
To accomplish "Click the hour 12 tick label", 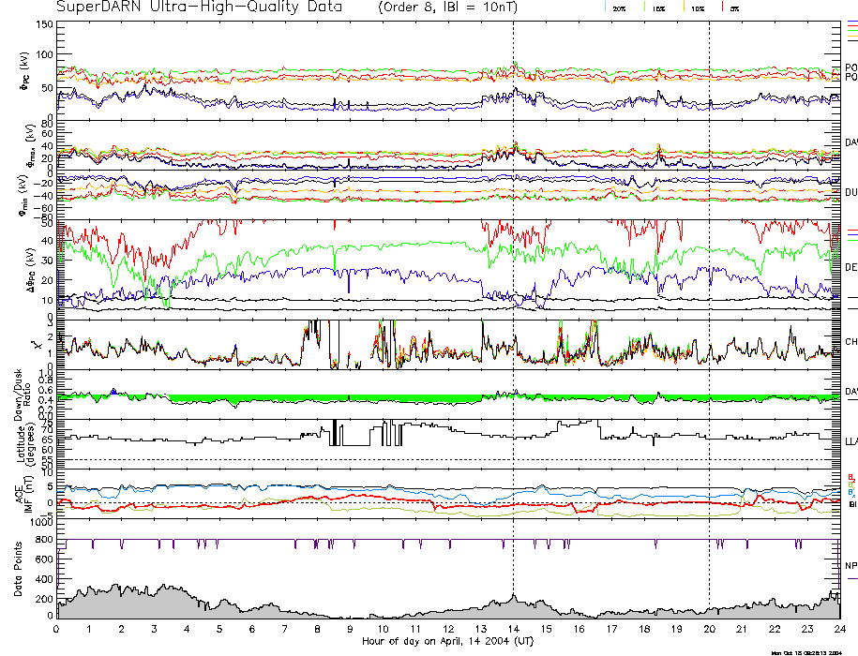I will pyautogui.click(x=448, y=629).
